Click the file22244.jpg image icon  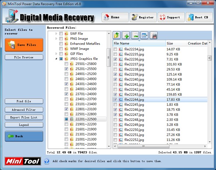(x=121, y=99)
